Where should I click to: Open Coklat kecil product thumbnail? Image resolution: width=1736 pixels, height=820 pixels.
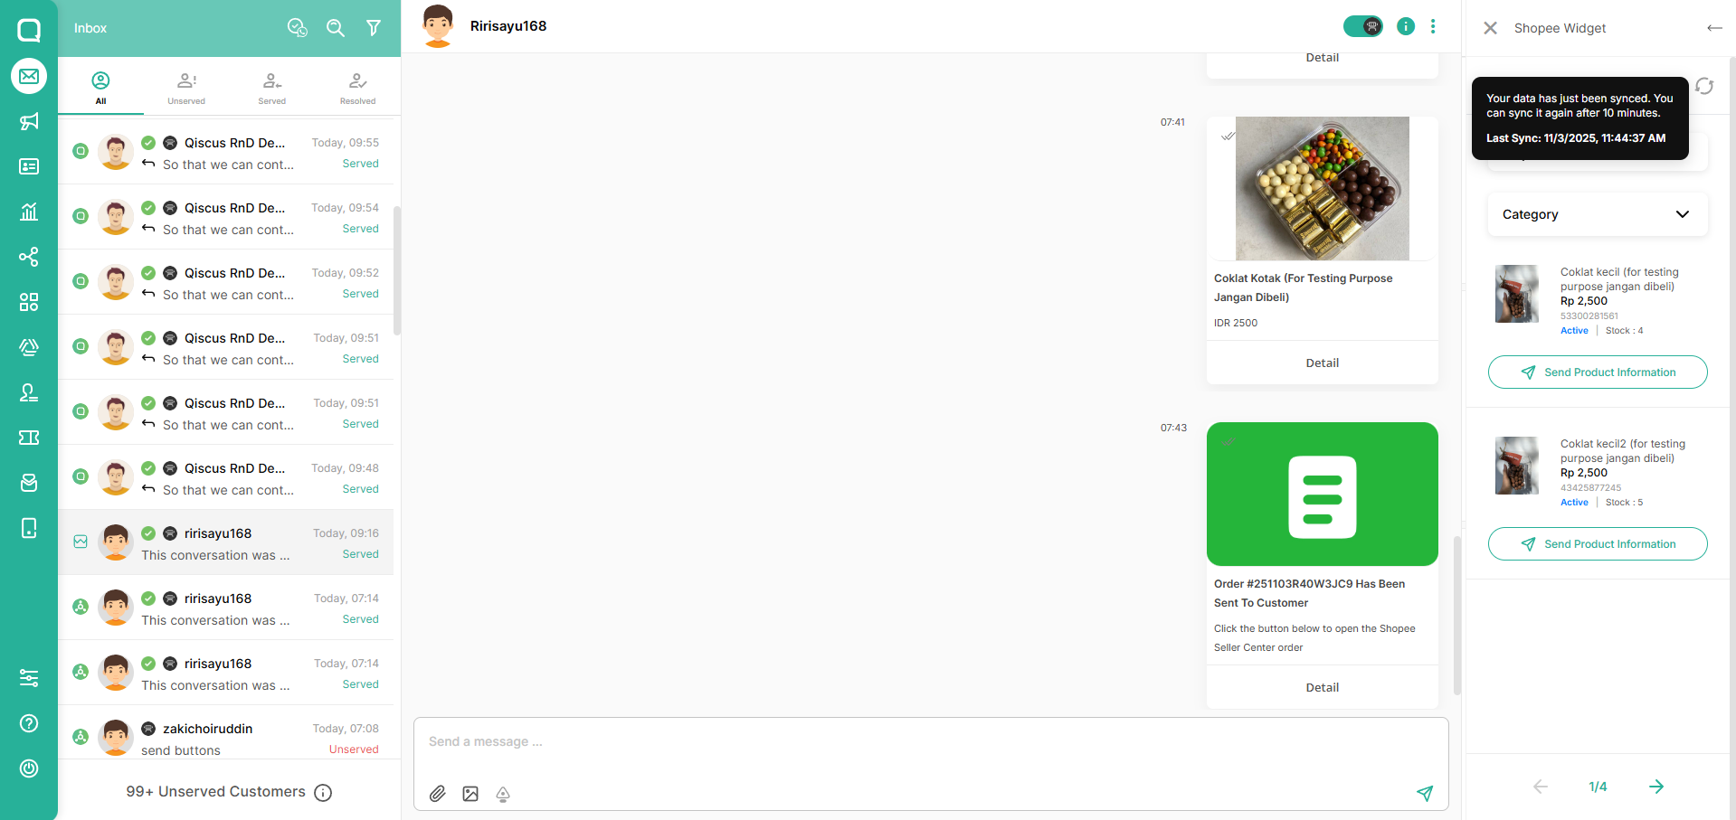pyautogui.click(x=1517, y=294)
